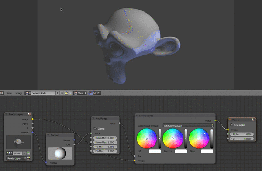Image resolution: width=262 pixels, height=171 pixels.
Task: Click the Gamma brightness value slider
Action: click(186, 138)
